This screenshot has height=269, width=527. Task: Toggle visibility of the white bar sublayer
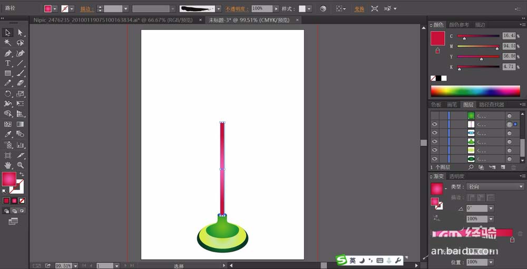[435, 125]
